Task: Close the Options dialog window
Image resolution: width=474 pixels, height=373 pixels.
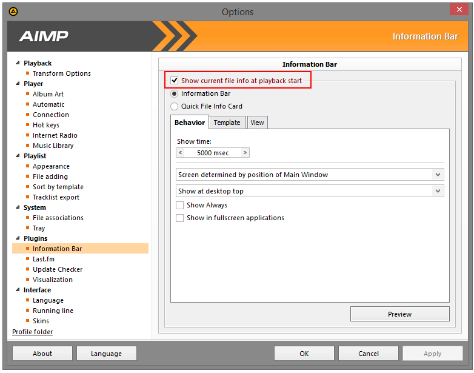Action: 459,9
